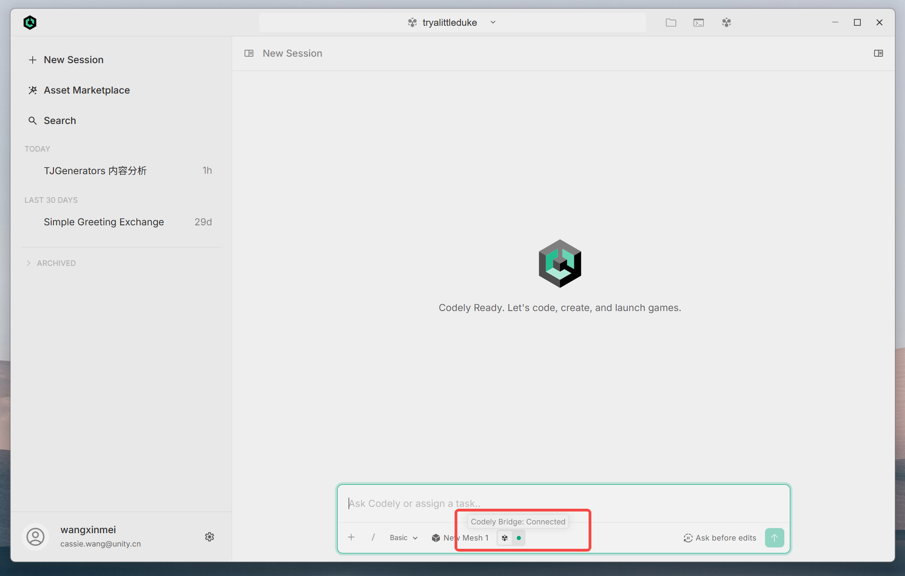This screenshot has height=576, width=905.
Task: Open the project folder icon in the title bar
Action: coord(671,23)
